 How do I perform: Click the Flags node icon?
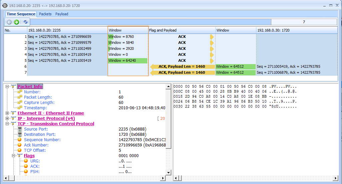[20, 155]
